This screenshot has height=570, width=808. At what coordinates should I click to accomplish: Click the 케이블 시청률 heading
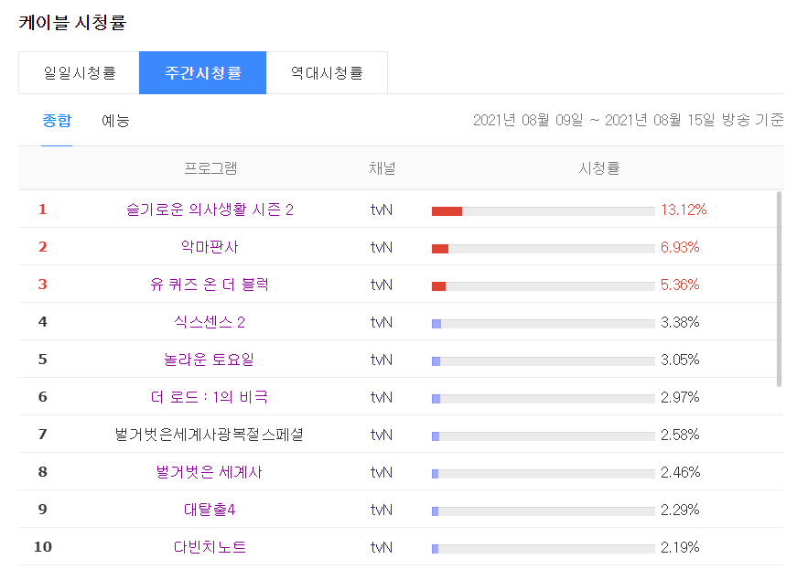click(72, 23)
